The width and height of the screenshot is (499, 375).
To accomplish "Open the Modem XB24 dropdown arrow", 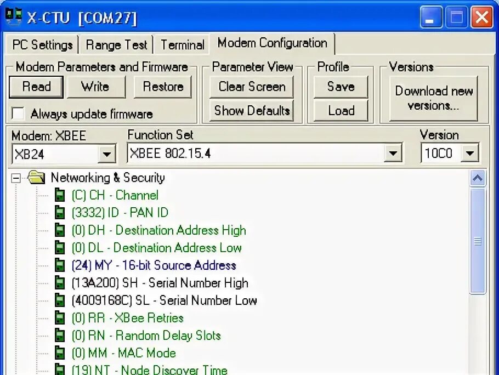I will (x=106, y=154).
